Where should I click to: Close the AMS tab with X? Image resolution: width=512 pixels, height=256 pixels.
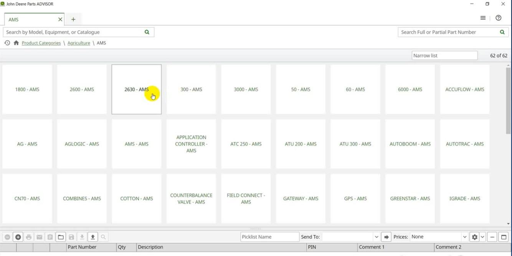[60, 19]
